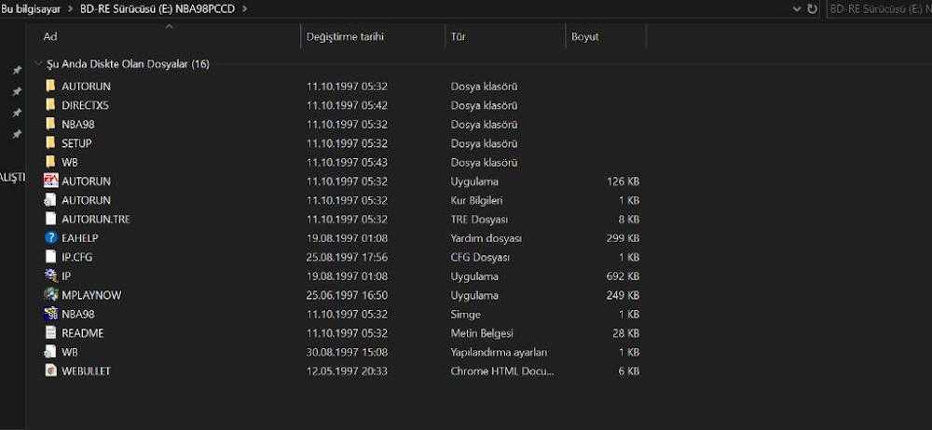This screenshot has height=430, width=932.
Task: Open the address bar history dropdown
Action: point(797,9)
